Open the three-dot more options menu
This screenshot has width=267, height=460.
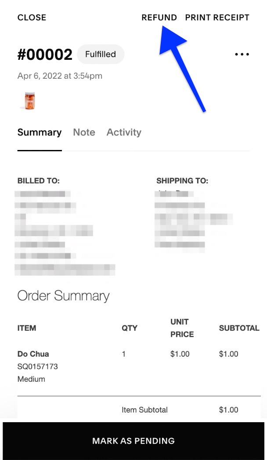pyautogui.click(x=241, y=54)
